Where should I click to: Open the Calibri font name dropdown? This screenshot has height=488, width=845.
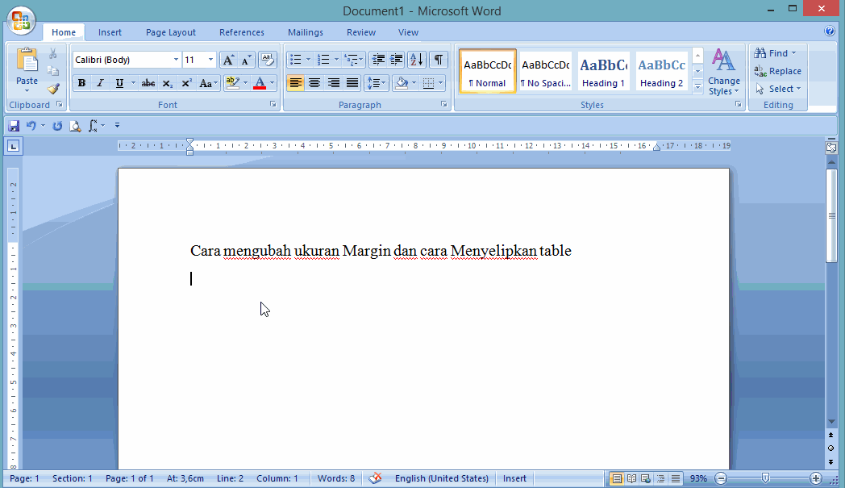coord(176,60)
